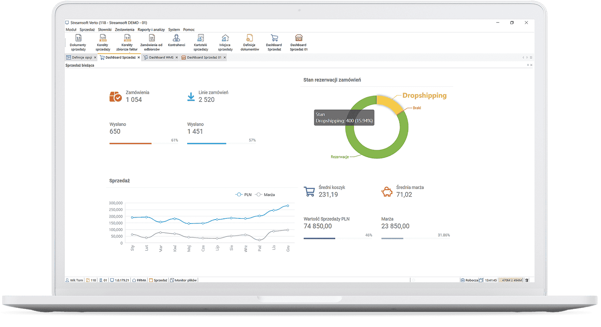Open the Sprzedaż menu in menu bar
The image size is (601, 327).
coord(87,30)
